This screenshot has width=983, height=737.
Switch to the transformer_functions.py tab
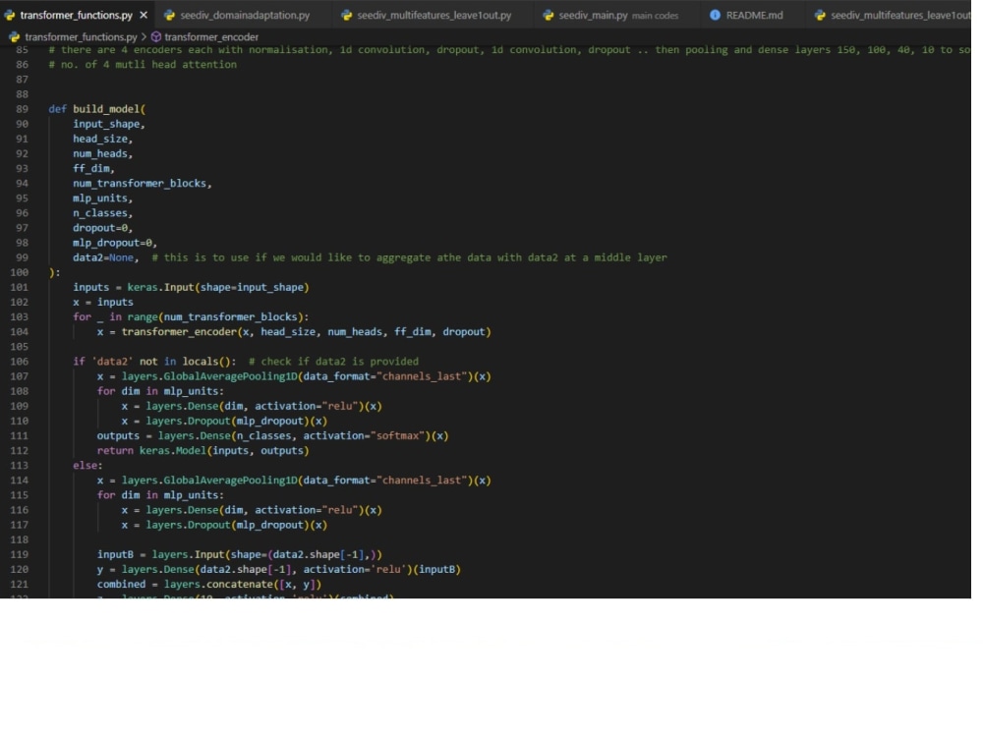pos(77,15)
